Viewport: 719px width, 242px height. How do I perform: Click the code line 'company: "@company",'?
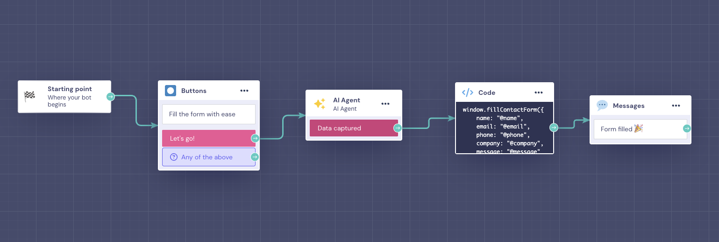(x=510, y=143)
